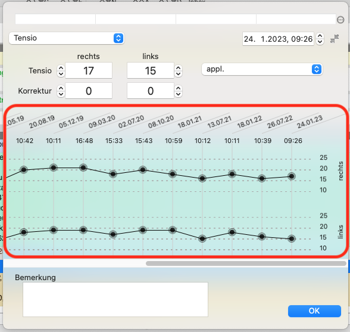Decrease the date and time with stepper down
Screen dimensions: 350x332
[x=320, y=42]
